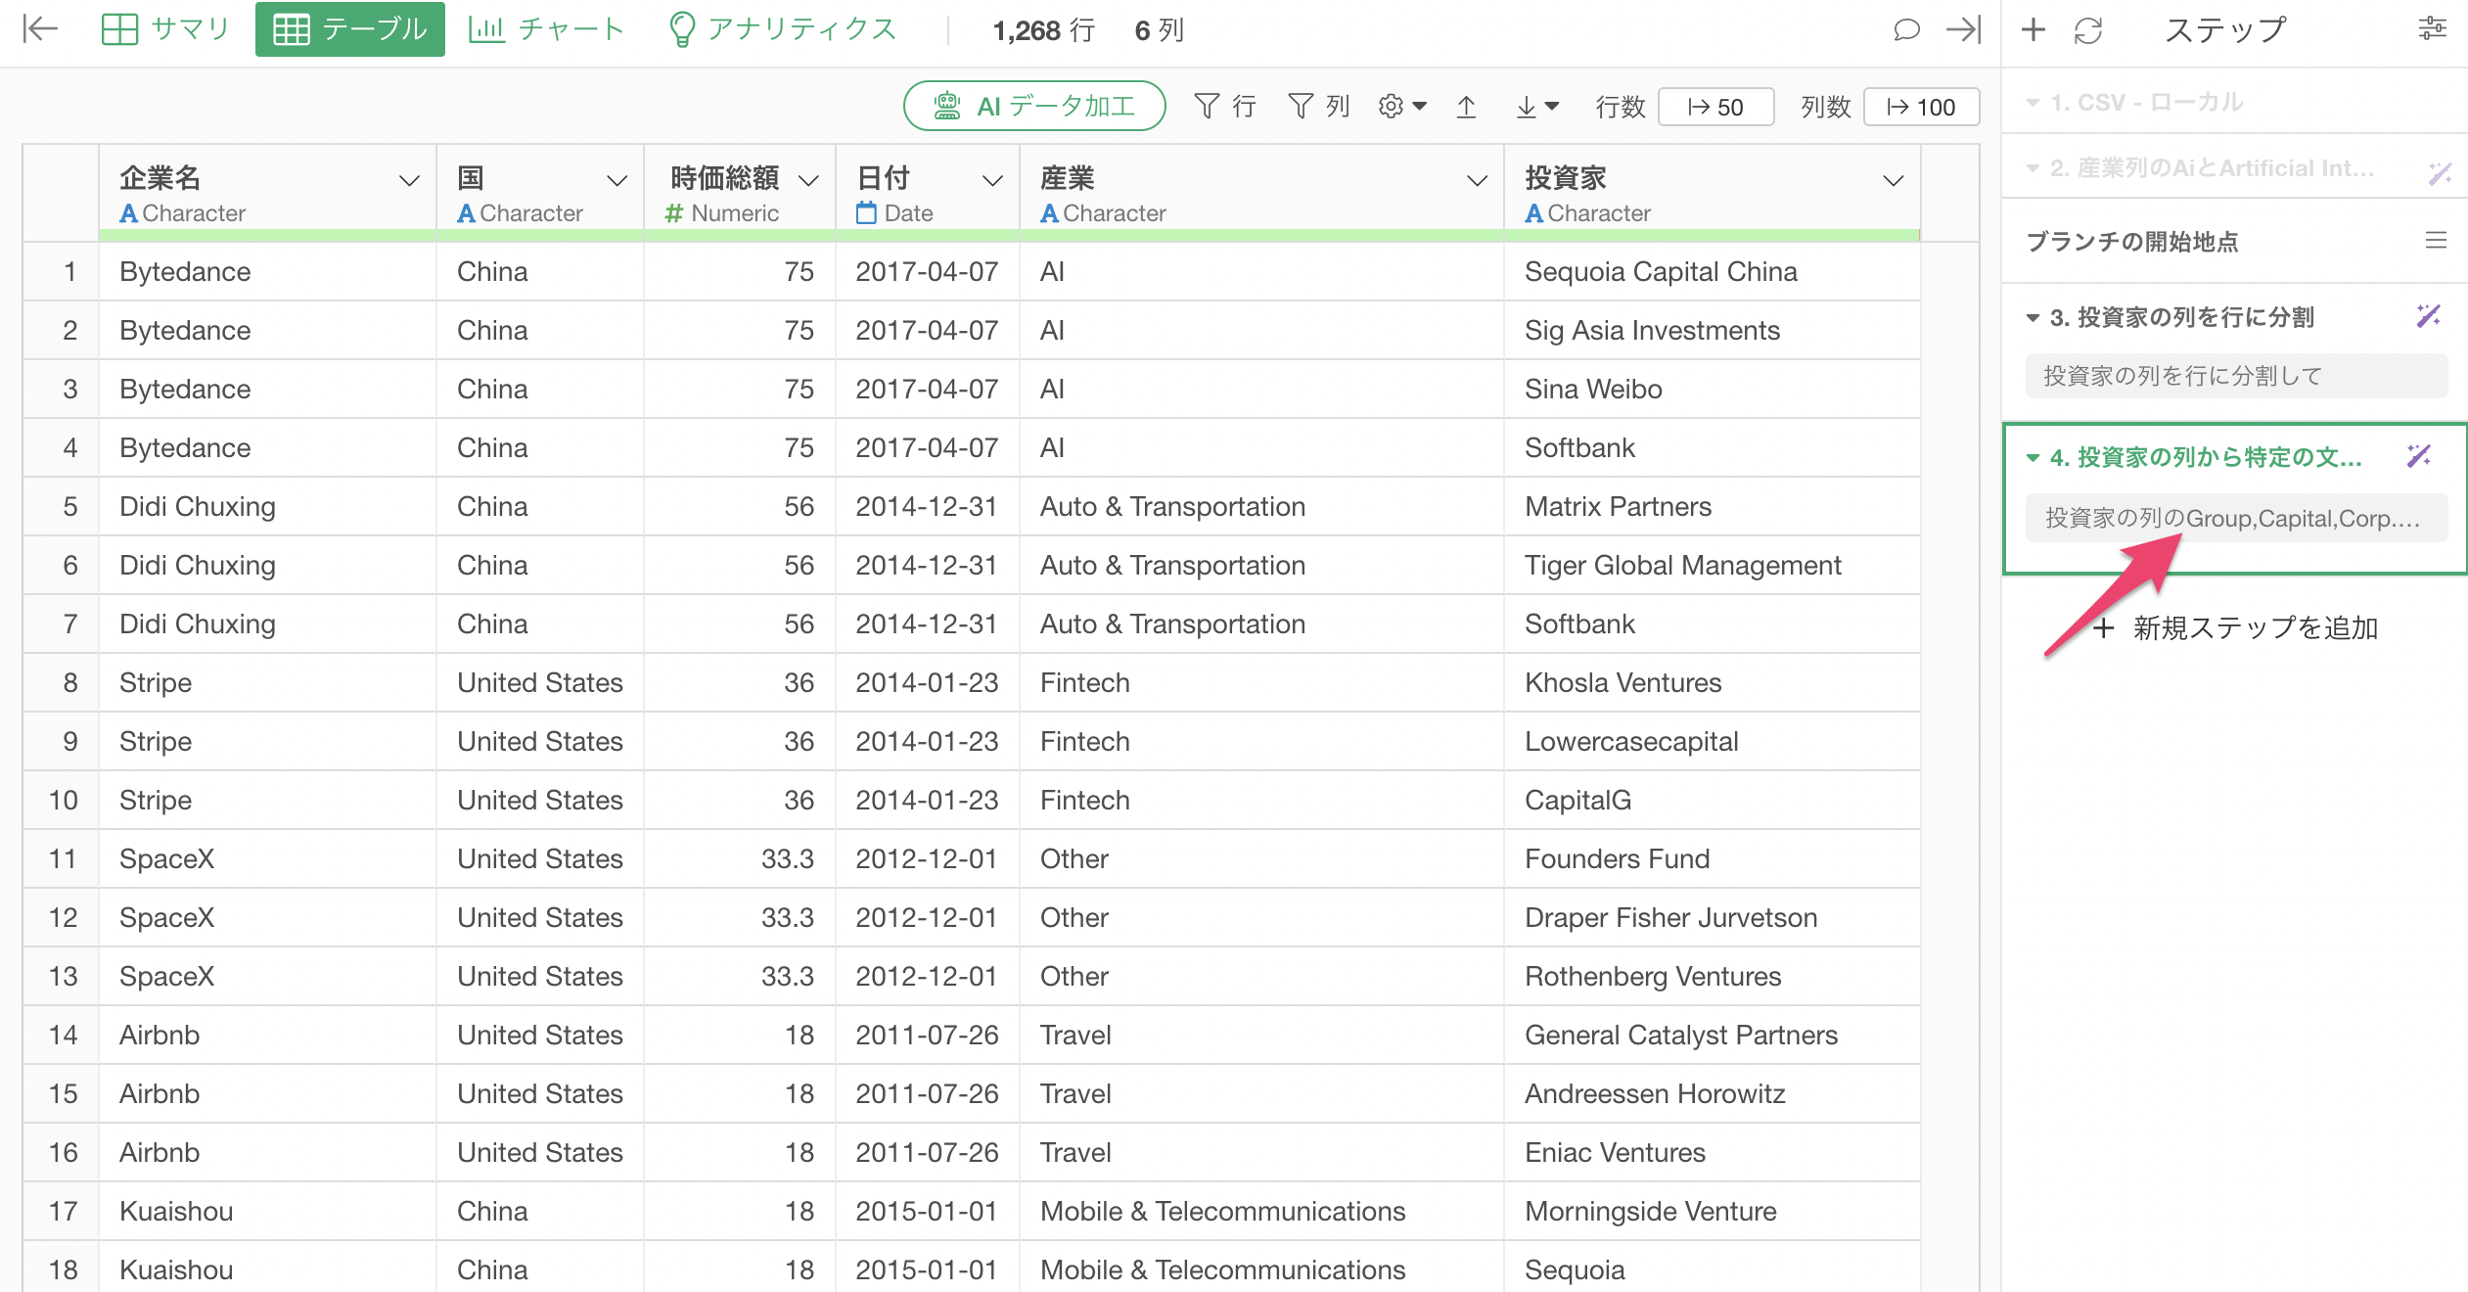
Task: Click the row filter funnel button
Action: point(1225,106)
